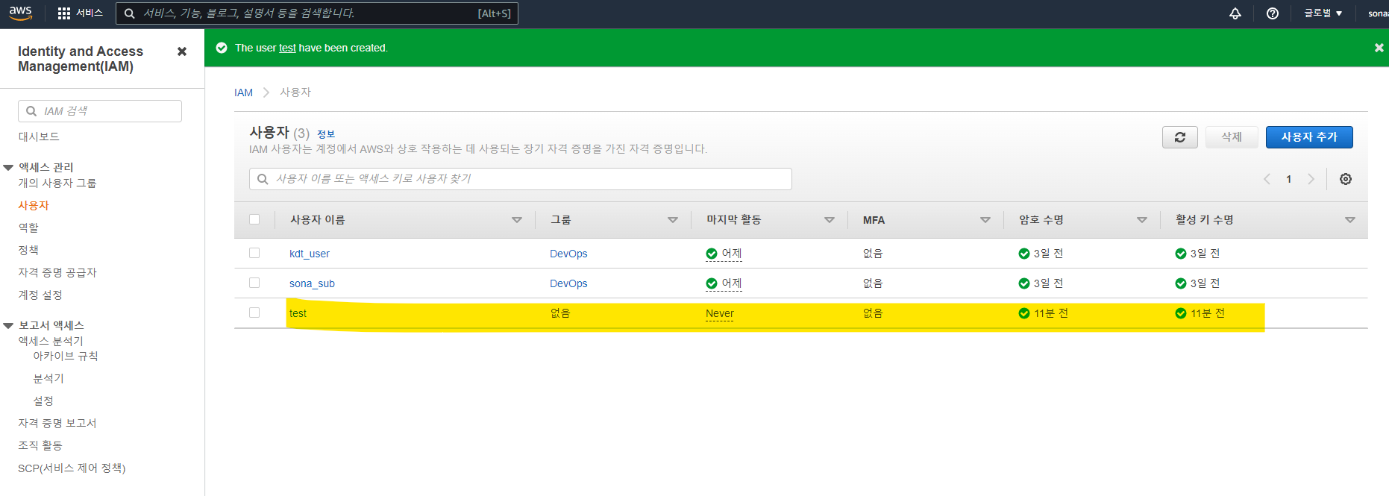Sort by 사용자 이름 column arrow
1389x496 pixels.
pos(517,220)
